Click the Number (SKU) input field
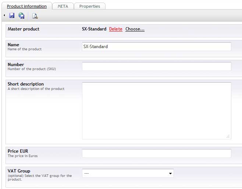The height and width of the screenshot is (189, 242). 157,66
